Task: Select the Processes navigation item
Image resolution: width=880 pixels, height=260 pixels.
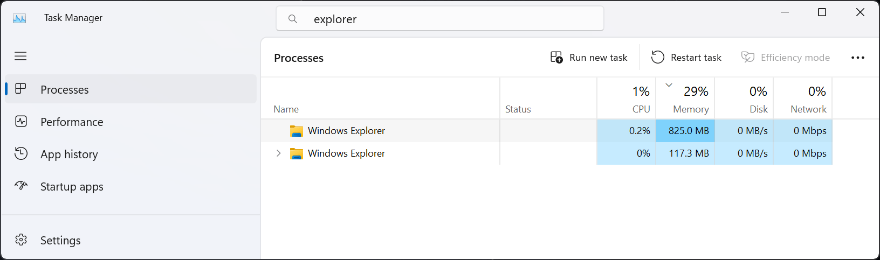Action: (131, 89)
